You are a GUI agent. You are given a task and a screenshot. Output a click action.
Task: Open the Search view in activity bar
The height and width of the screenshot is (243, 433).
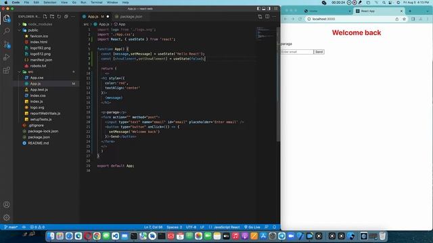coord(7,31)
